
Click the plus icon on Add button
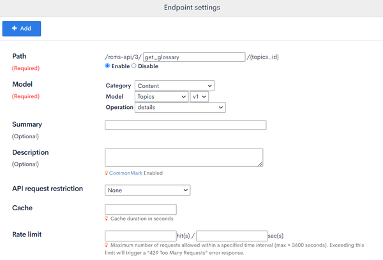15,28
